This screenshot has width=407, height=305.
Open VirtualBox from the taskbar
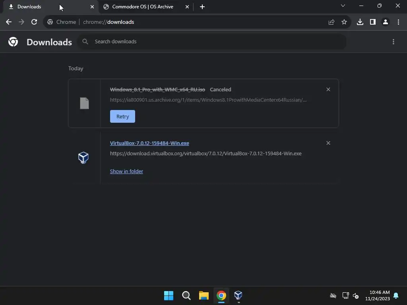[238, 295]
